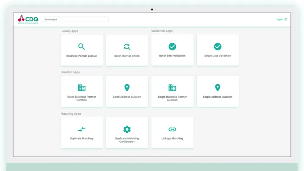Click the Curation Apps section heading
This screenshot has width=304, height=171.
(70, 72)
